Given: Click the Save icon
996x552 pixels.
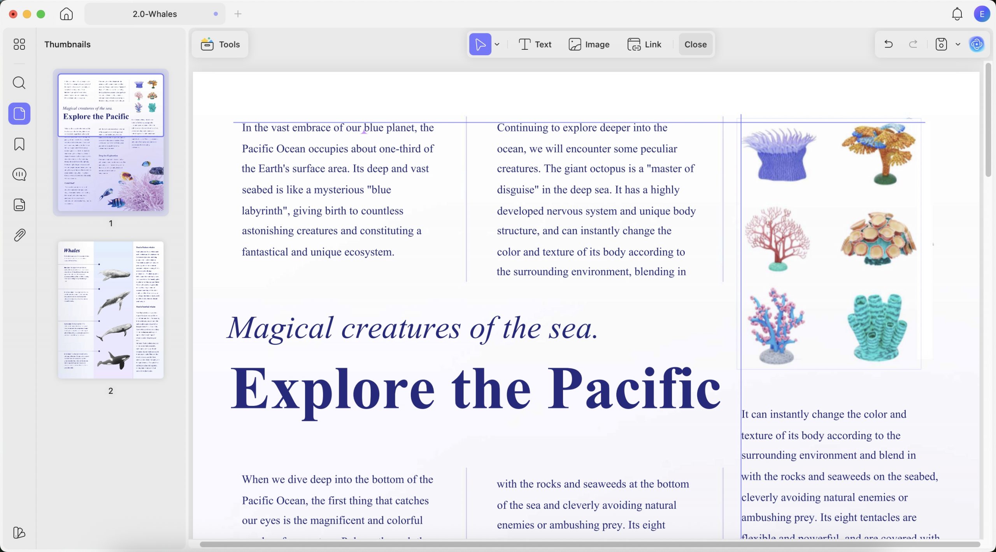Looking at the screenshot, I should 941,44.
